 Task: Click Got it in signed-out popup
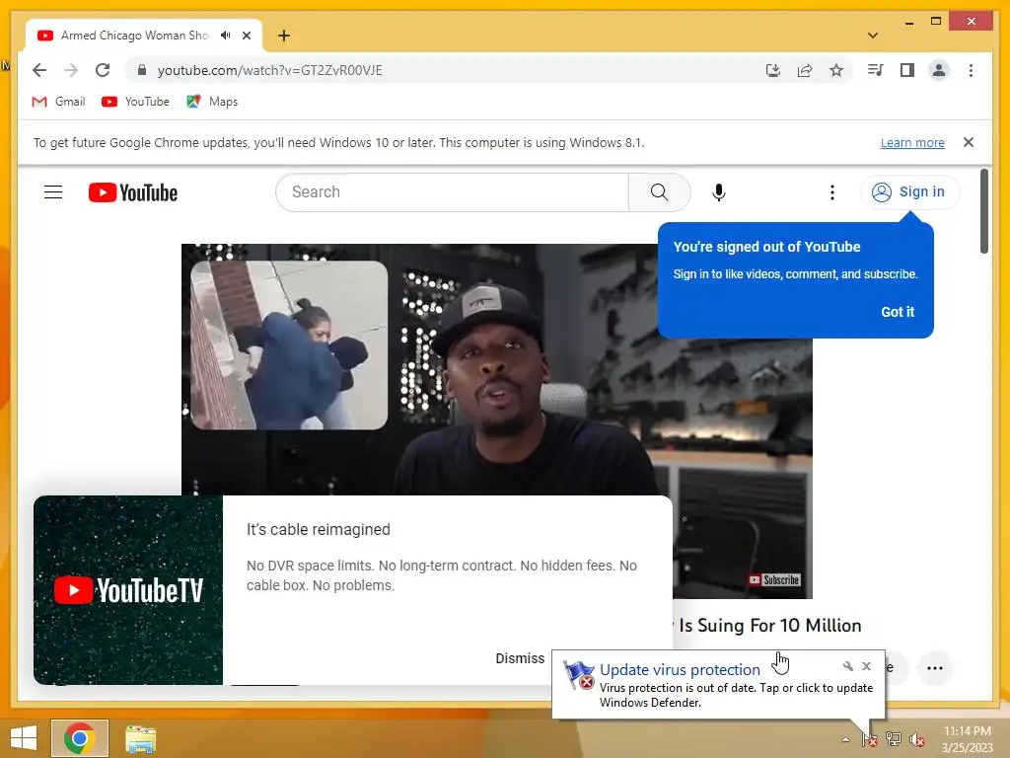coord(898,312)
